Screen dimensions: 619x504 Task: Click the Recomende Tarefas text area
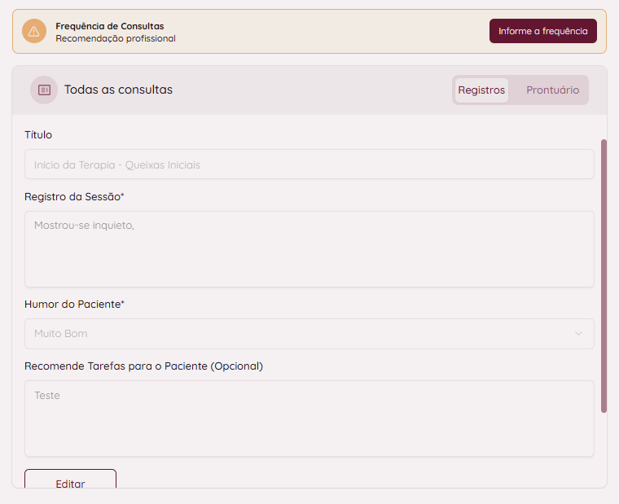click(309, 419)
